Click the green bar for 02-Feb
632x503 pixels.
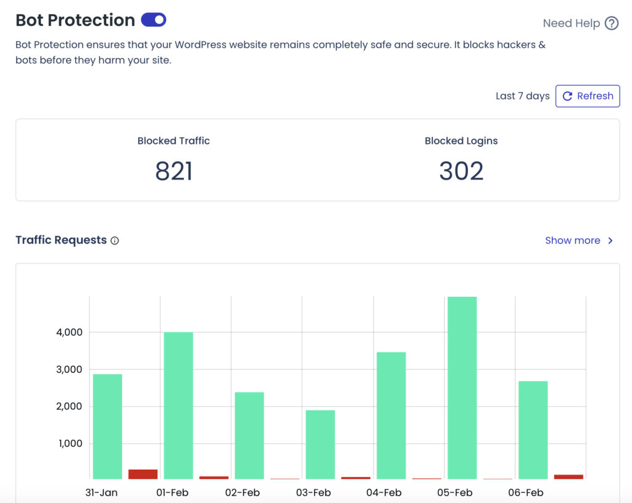click(x=249, y=435)
